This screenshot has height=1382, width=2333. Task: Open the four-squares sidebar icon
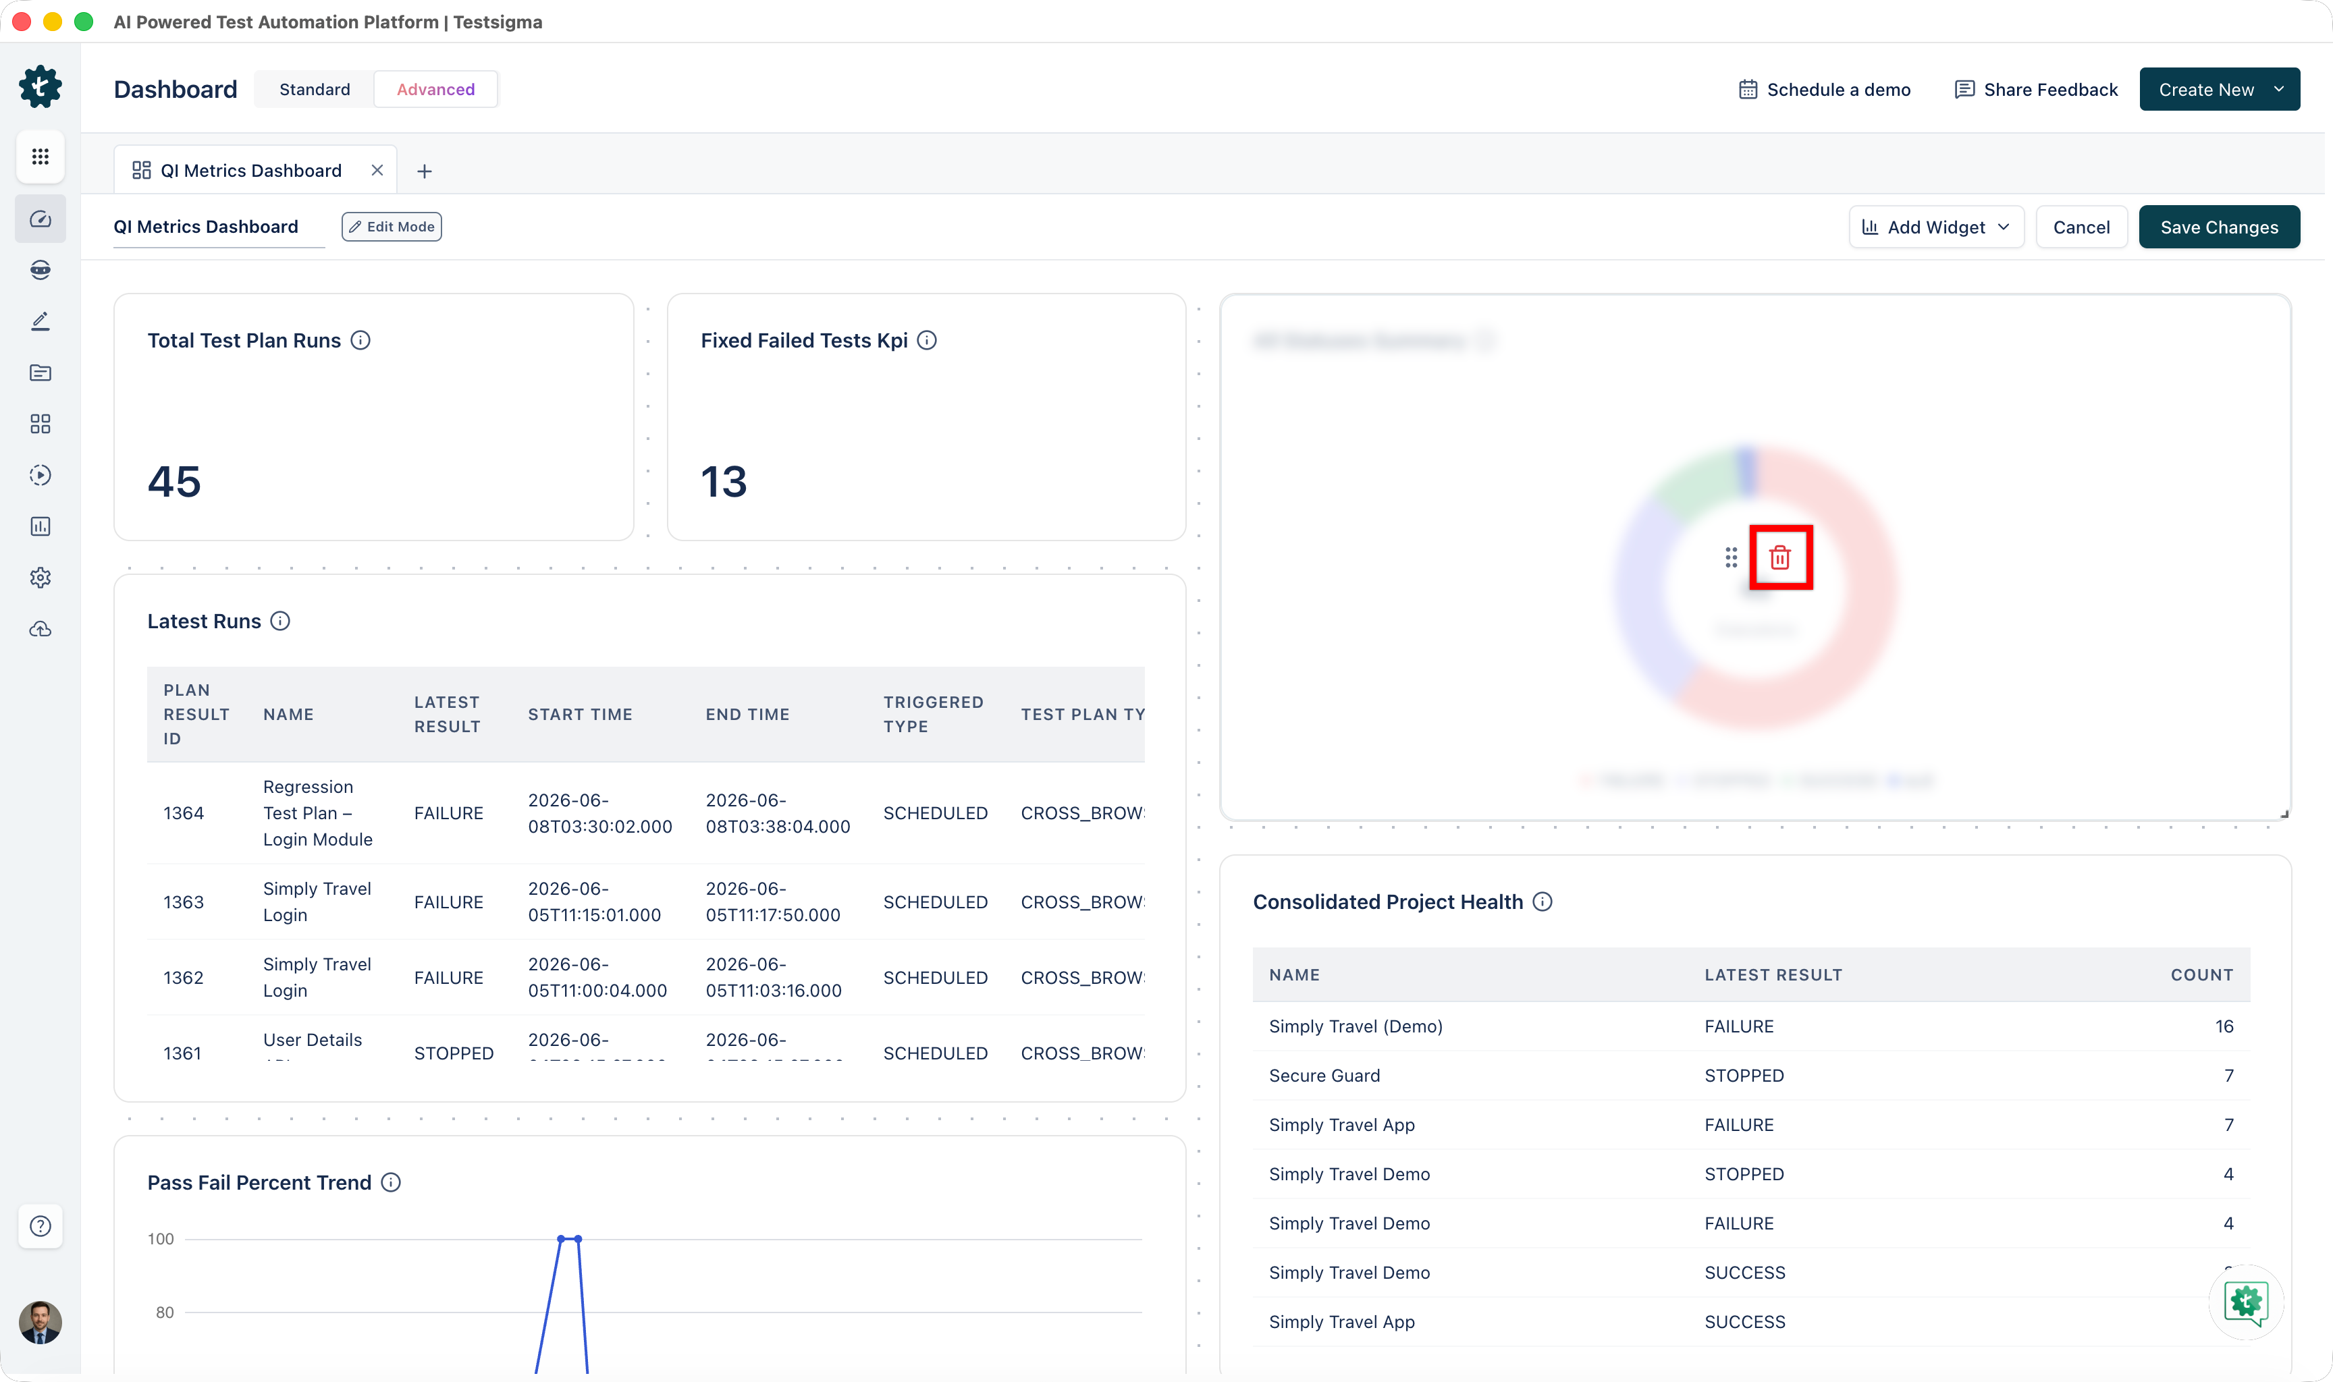pyautogui.click(x=40, y=424)
